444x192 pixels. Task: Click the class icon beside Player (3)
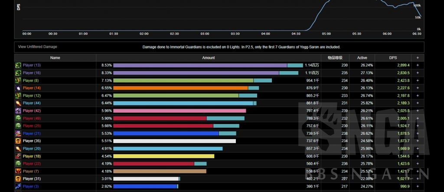pos(18,186)
